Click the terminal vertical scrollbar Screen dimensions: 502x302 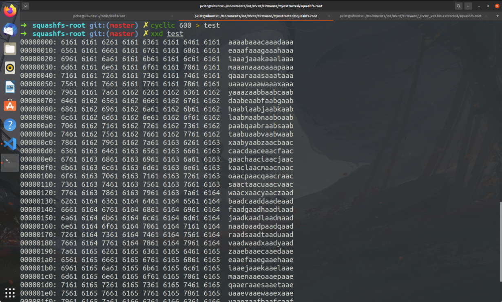pyautogui.click(x=500, y=242)
